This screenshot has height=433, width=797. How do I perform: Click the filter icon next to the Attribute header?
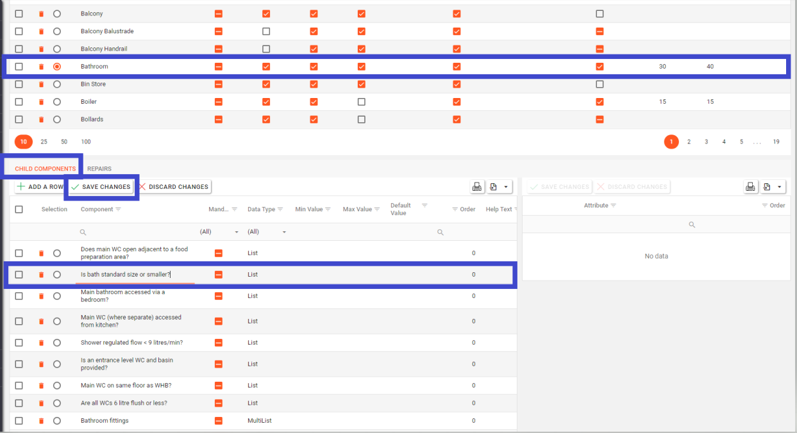pyautogui.click(x=614, y=206)
